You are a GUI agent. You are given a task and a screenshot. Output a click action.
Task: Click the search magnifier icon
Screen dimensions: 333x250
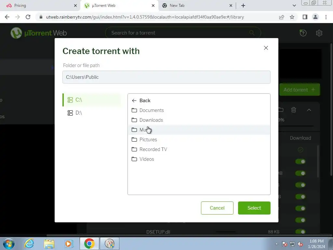click(x=252, y=33)
